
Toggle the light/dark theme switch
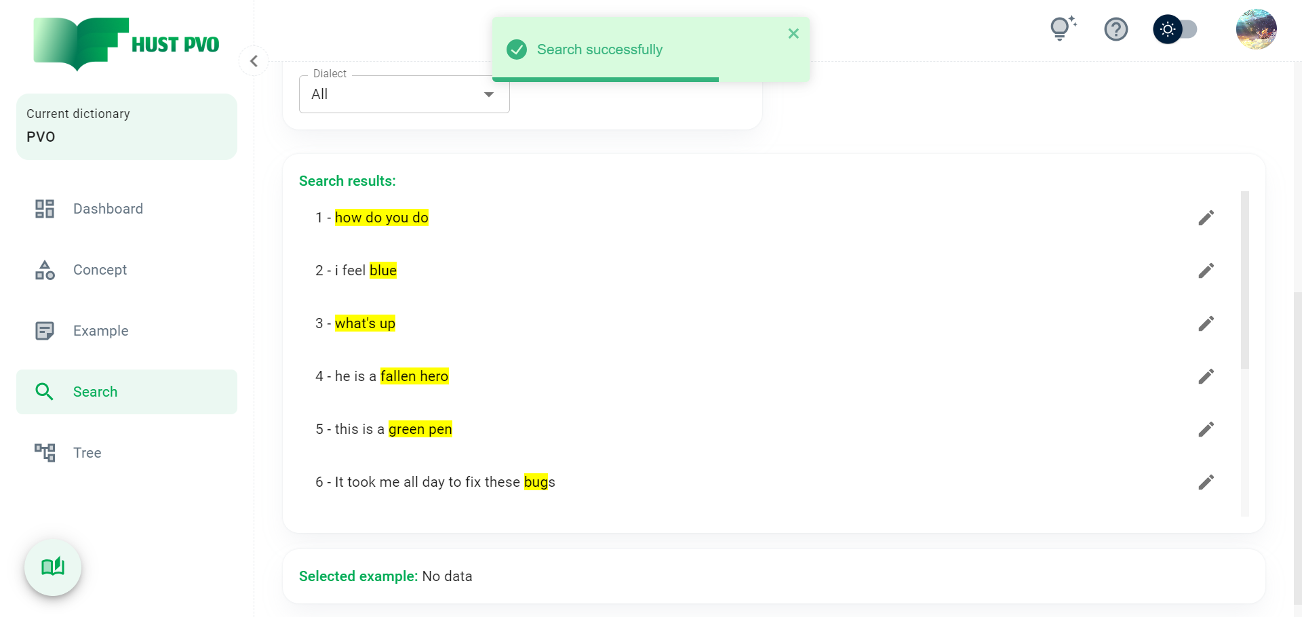[x=1176, y=29]
